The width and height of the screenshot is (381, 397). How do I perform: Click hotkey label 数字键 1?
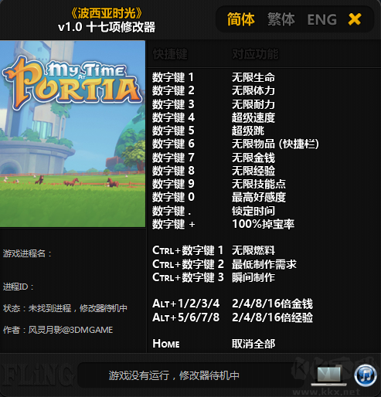click(x=173, y=77)
